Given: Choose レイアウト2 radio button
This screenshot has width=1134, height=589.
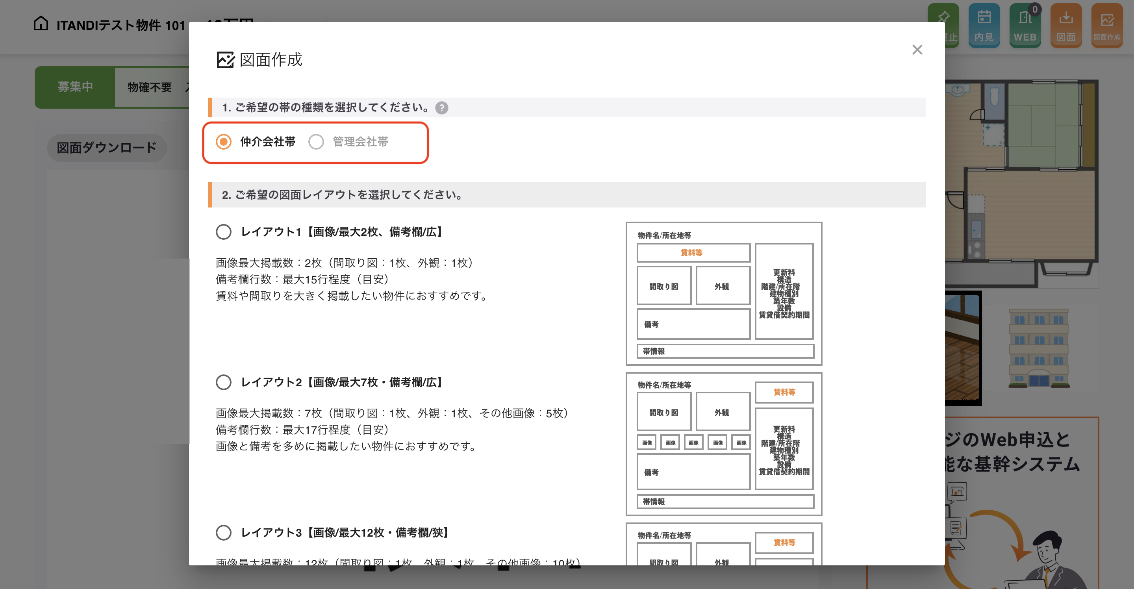Looking at the screenshot, I should point(224,382).
